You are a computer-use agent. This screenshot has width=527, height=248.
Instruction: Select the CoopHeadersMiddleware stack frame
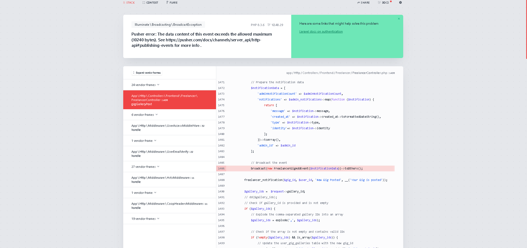pos(169,206)
